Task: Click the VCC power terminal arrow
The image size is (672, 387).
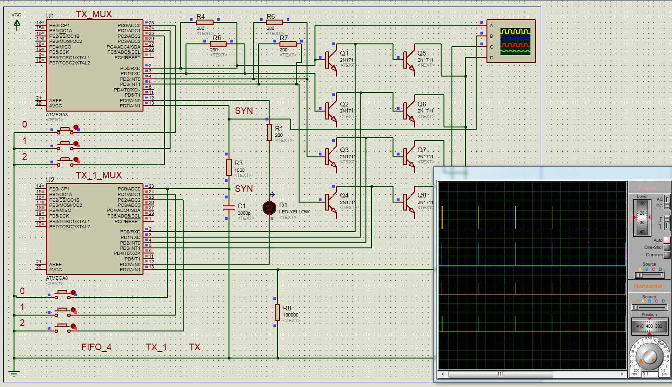Action: click(x=17, y=24)
